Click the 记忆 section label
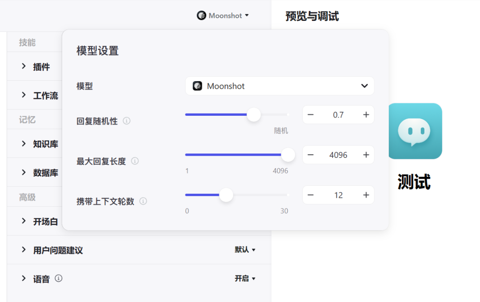The image size is (480, 302). coord(27,120)
